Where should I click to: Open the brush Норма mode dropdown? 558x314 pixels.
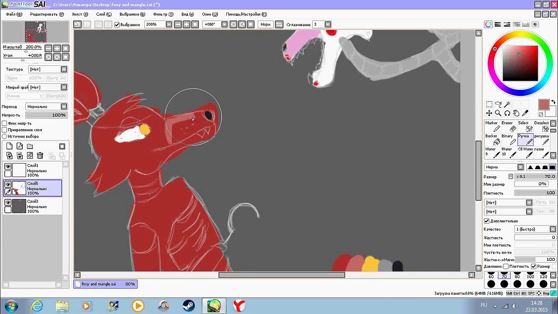[x=504, y=167]
